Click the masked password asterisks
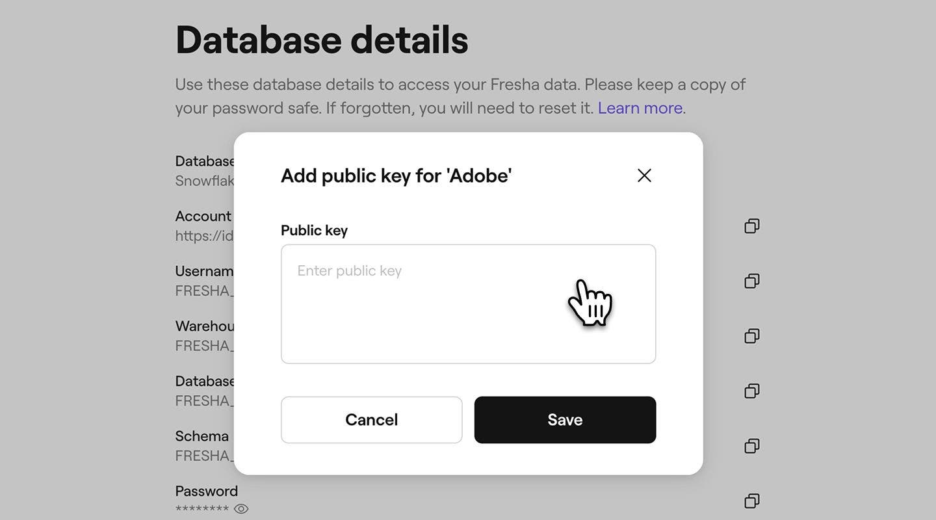Image resolution: width=936 pixels, height=520 pixels. (202, 510)
